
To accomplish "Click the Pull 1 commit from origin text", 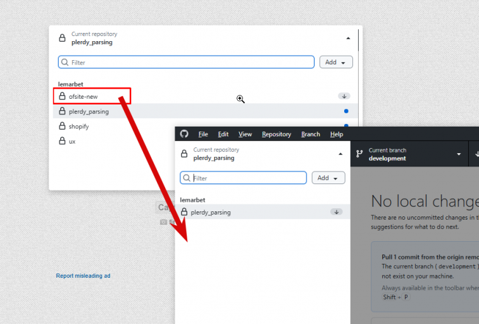I will [x=430, y=257].
